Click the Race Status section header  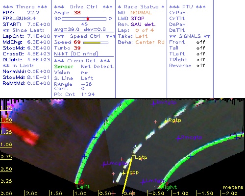(x=141, y=7)
